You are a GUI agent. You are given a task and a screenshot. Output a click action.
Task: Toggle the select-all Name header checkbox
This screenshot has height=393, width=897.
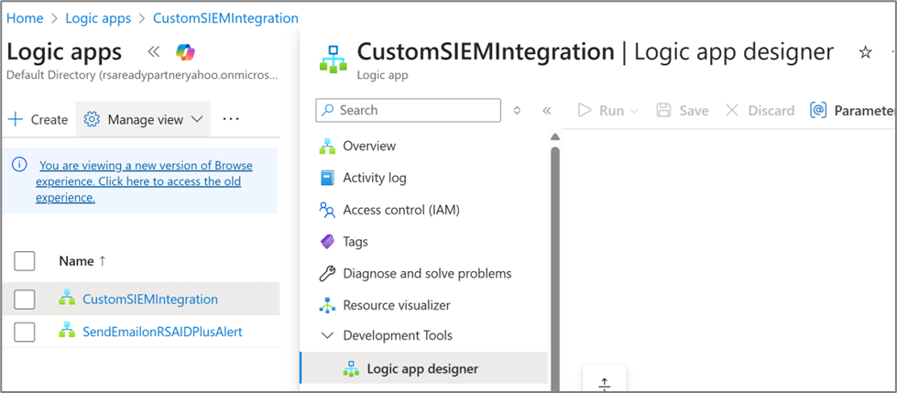point(25,261)
